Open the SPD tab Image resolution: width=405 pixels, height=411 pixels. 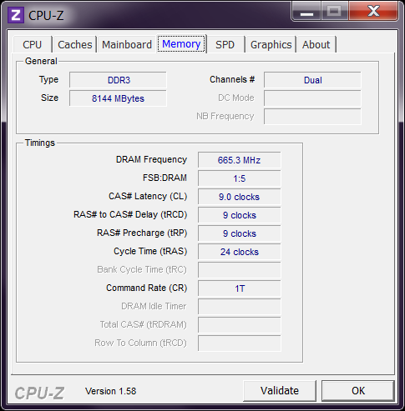pos(225,45)
